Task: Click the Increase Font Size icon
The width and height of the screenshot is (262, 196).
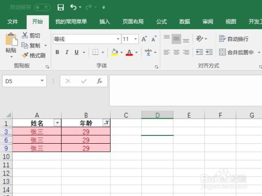Action: (x=144, y=39)
